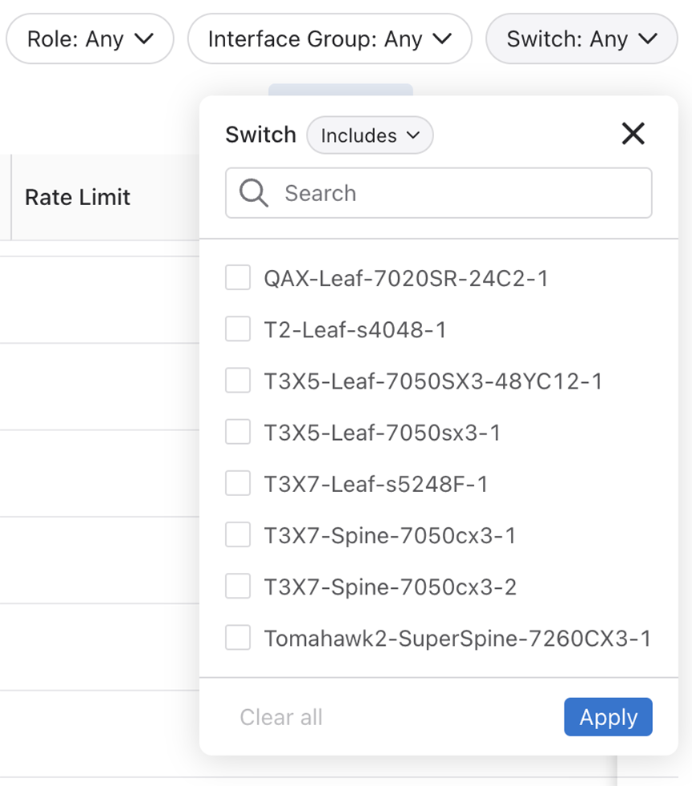Toggle T3X7-Spine-7050cx3-1 checkbox

(x=238, y=535)
